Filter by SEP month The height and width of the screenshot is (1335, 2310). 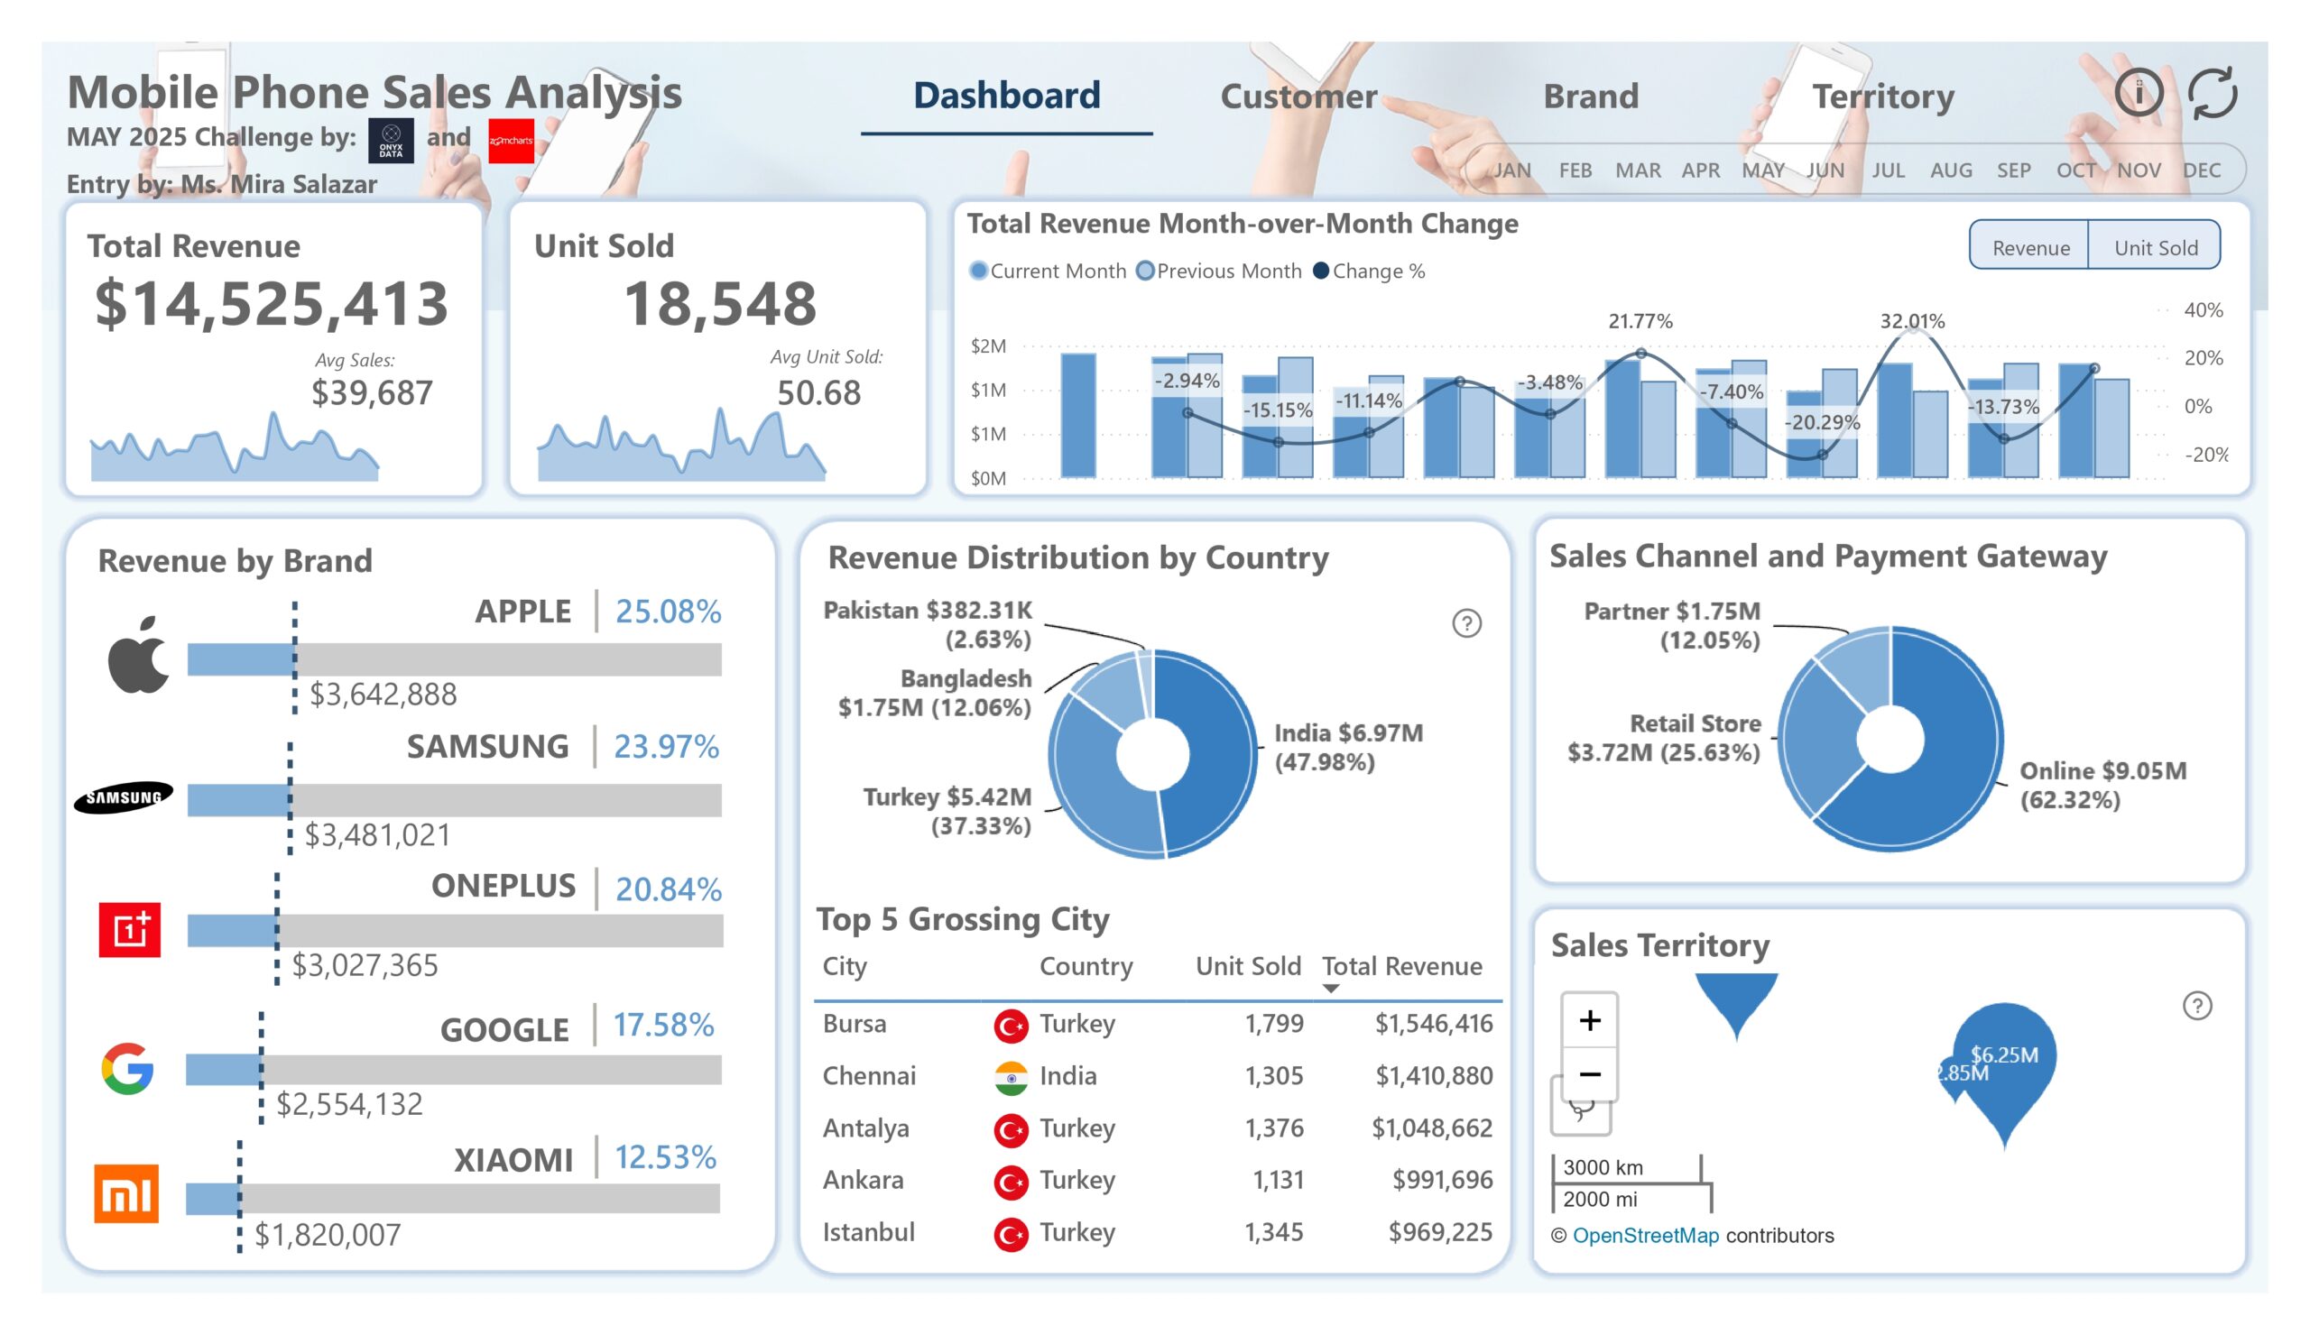[x=2013, y=170]
